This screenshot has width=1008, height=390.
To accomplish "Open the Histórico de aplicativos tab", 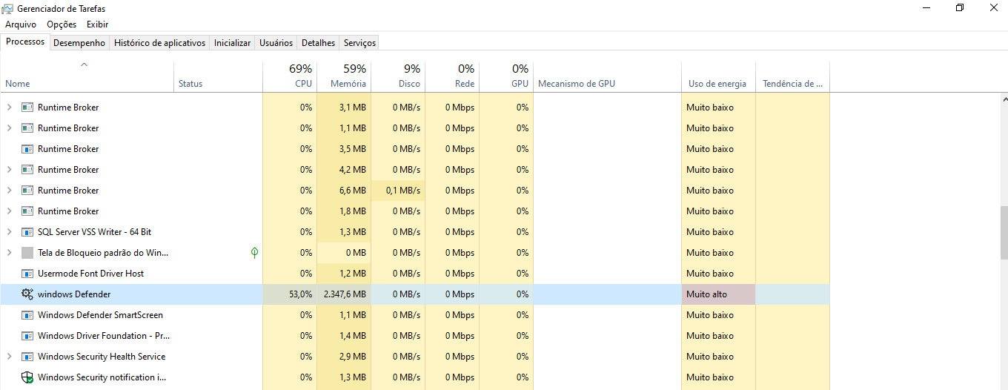I will click(x=159, y=43).
